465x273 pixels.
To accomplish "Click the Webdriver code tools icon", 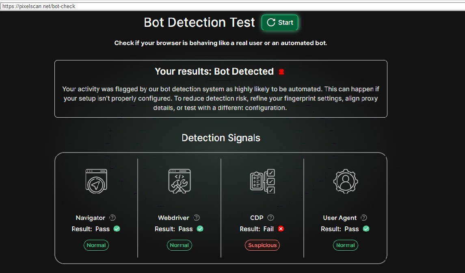I will click(x=180, y=181).
